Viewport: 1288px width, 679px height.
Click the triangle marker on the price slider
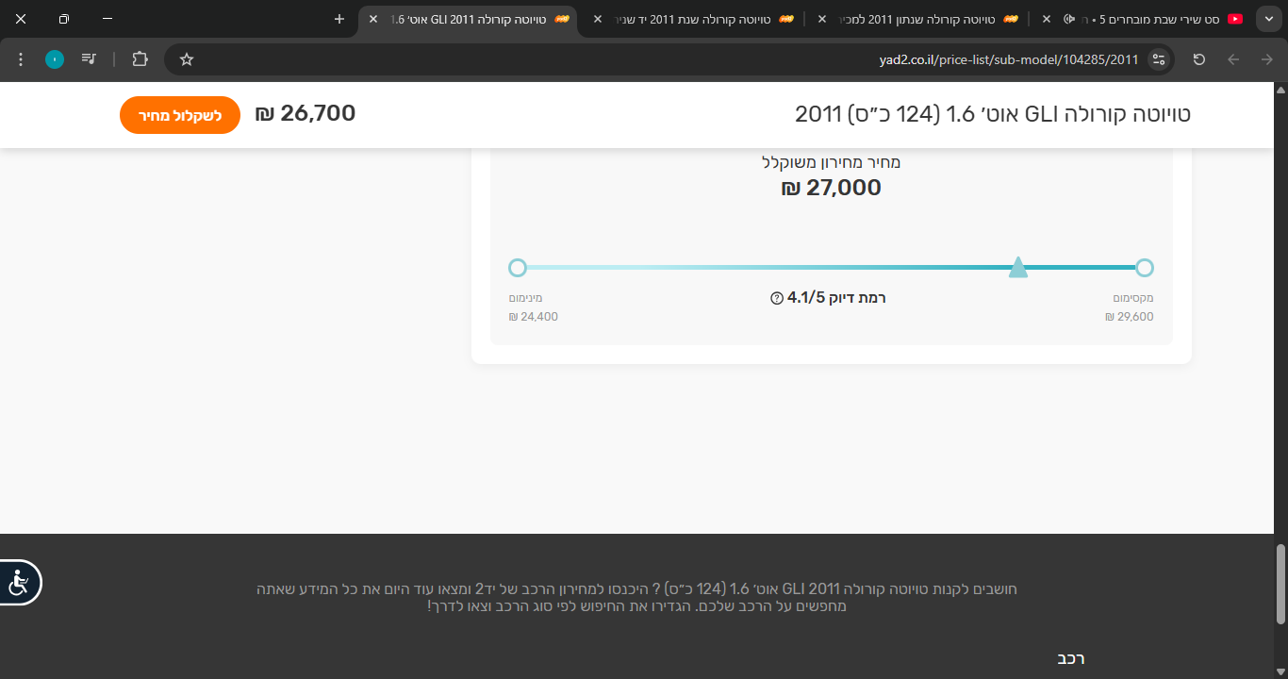coord(1018,268)
